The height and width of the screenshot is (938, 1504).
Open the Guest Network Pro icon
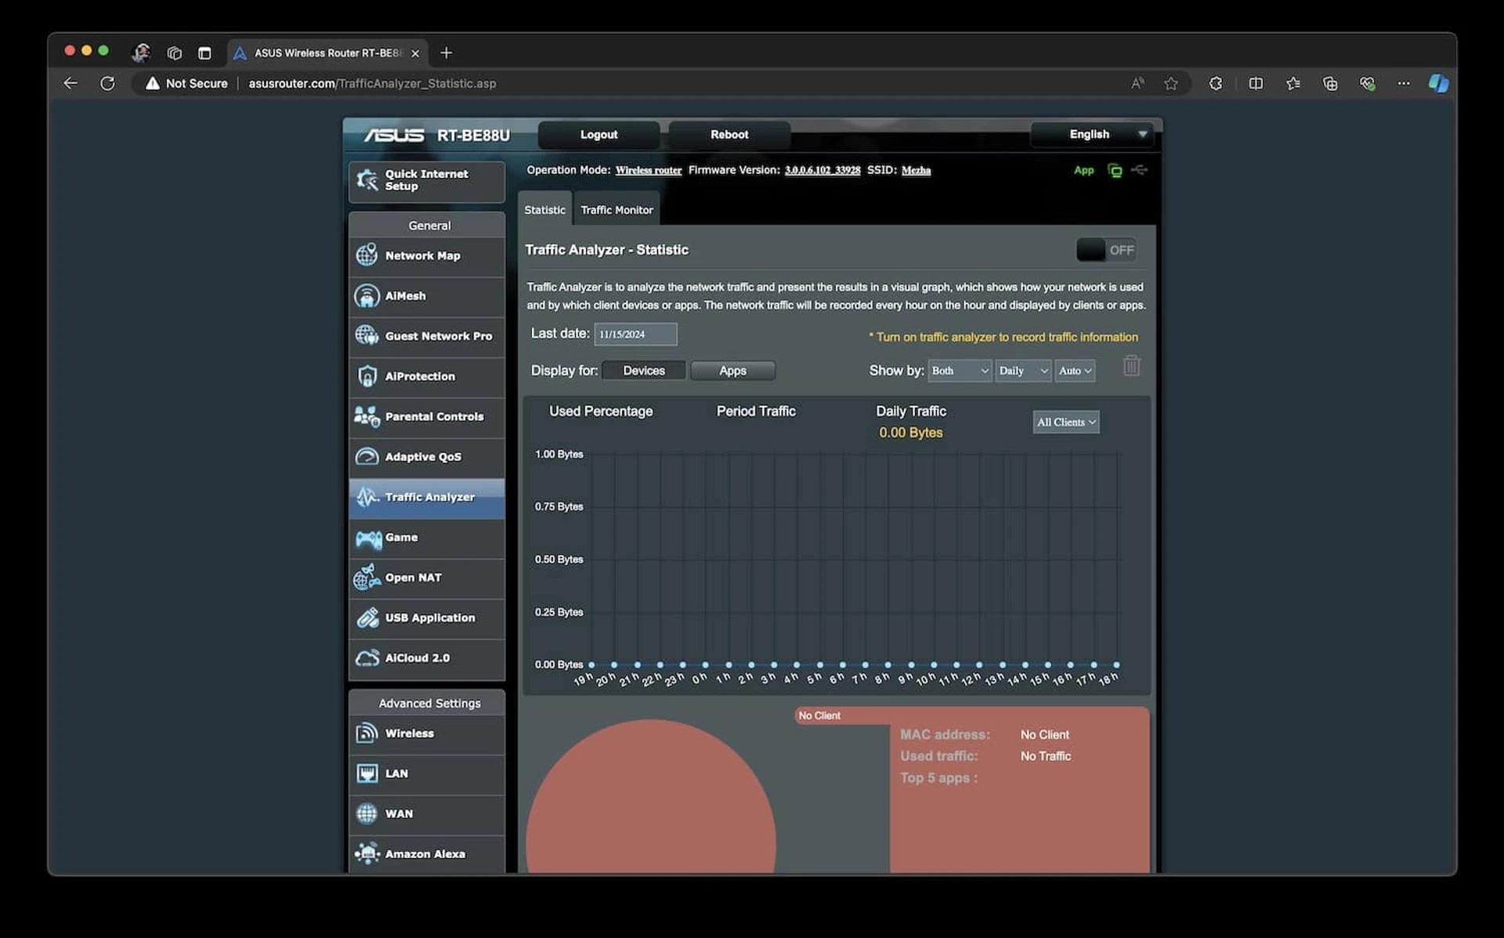[367, 336]
